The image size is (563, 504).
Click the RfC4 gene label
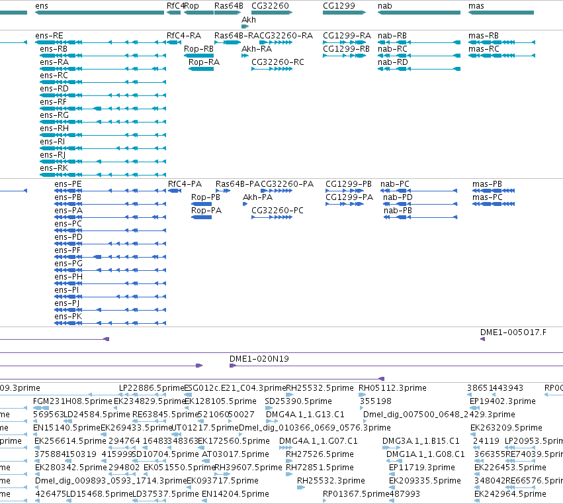click(175, 6)
